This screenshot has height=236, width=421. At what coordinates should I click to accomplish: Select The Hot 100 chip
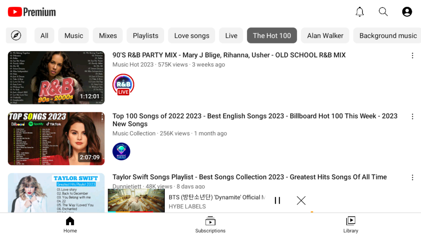tap(272, 35)
